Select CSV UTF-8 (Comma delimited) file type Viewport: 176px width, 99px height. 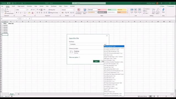point(114,53)
